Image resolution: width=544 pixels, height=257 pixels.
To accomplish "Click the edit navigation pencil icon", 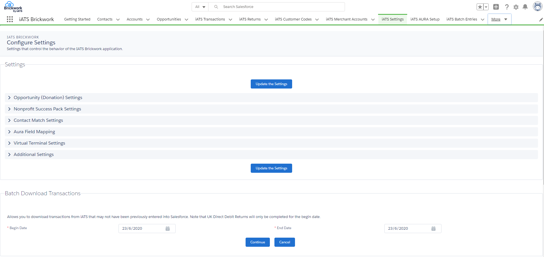I will (x=541, y=20).
